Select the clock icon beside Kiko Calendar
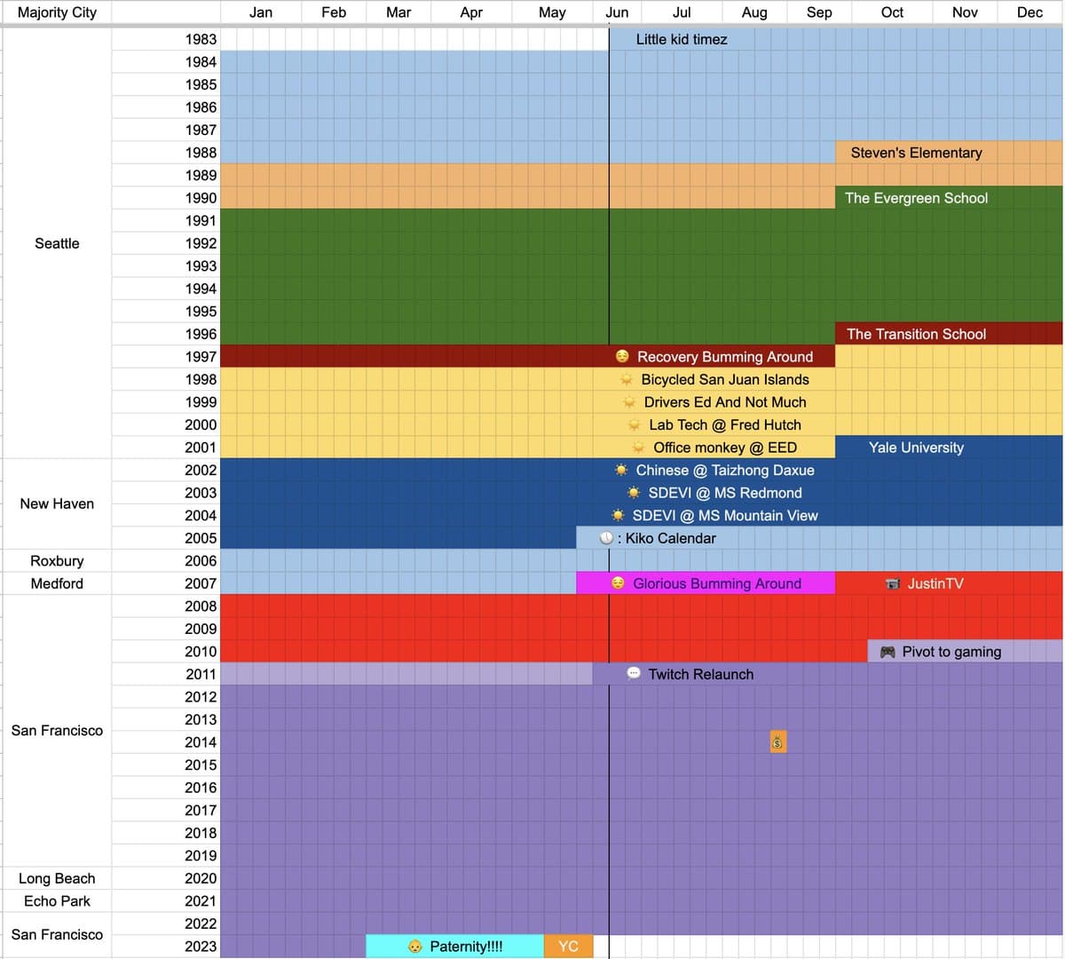The width and height of the screenshot is (1065, 959). [604, 538]
